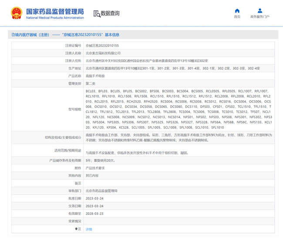Click the registration number 京械注准20232010155 cell
The image size is (283, 240).
[102, 45]
